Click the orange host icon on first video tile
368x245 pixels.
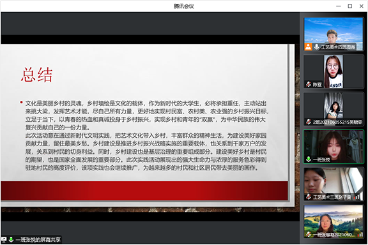(308, 47)
